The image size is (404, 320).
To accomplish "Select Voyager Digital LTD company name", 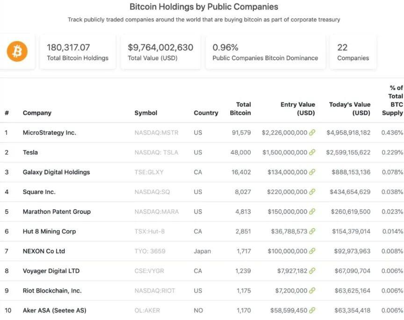I will pos(51,271).
